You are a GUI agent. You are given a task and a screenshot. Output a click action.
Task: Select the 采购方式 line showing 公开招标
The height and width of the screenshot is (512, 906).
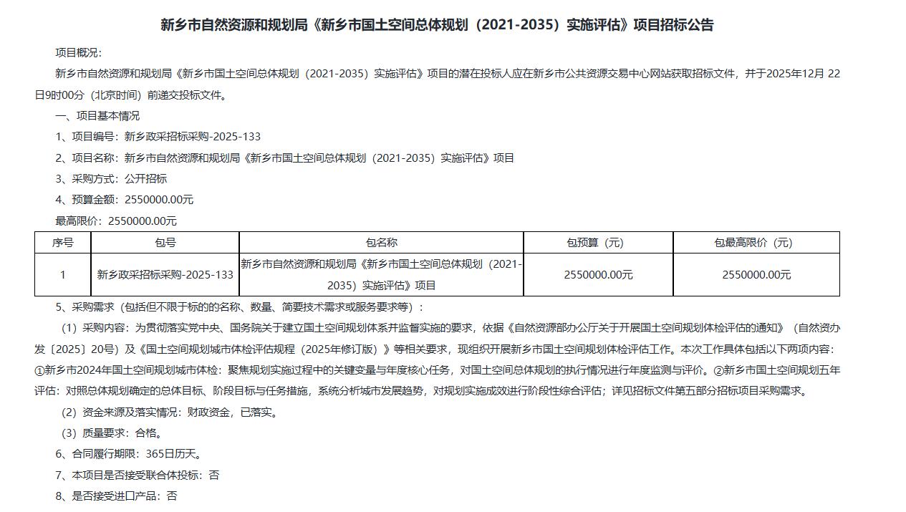click(122, 178)
